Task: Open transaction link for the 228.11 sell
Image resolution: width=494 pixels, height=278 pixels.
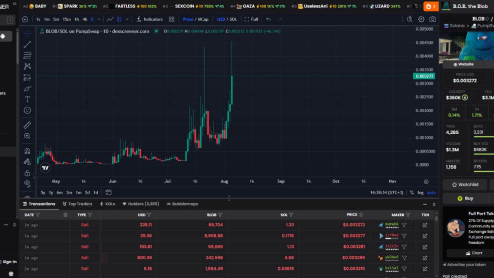Action: pyautogui.click(x=425, y=225)
